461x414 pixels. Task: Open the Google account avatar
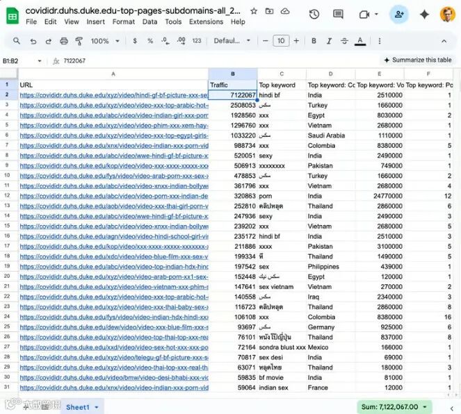pos(448,14)
